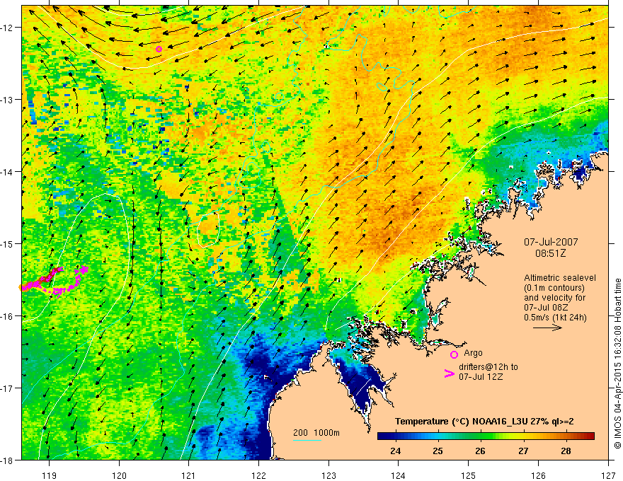Click the latitude axis label -17

point(8,388)
